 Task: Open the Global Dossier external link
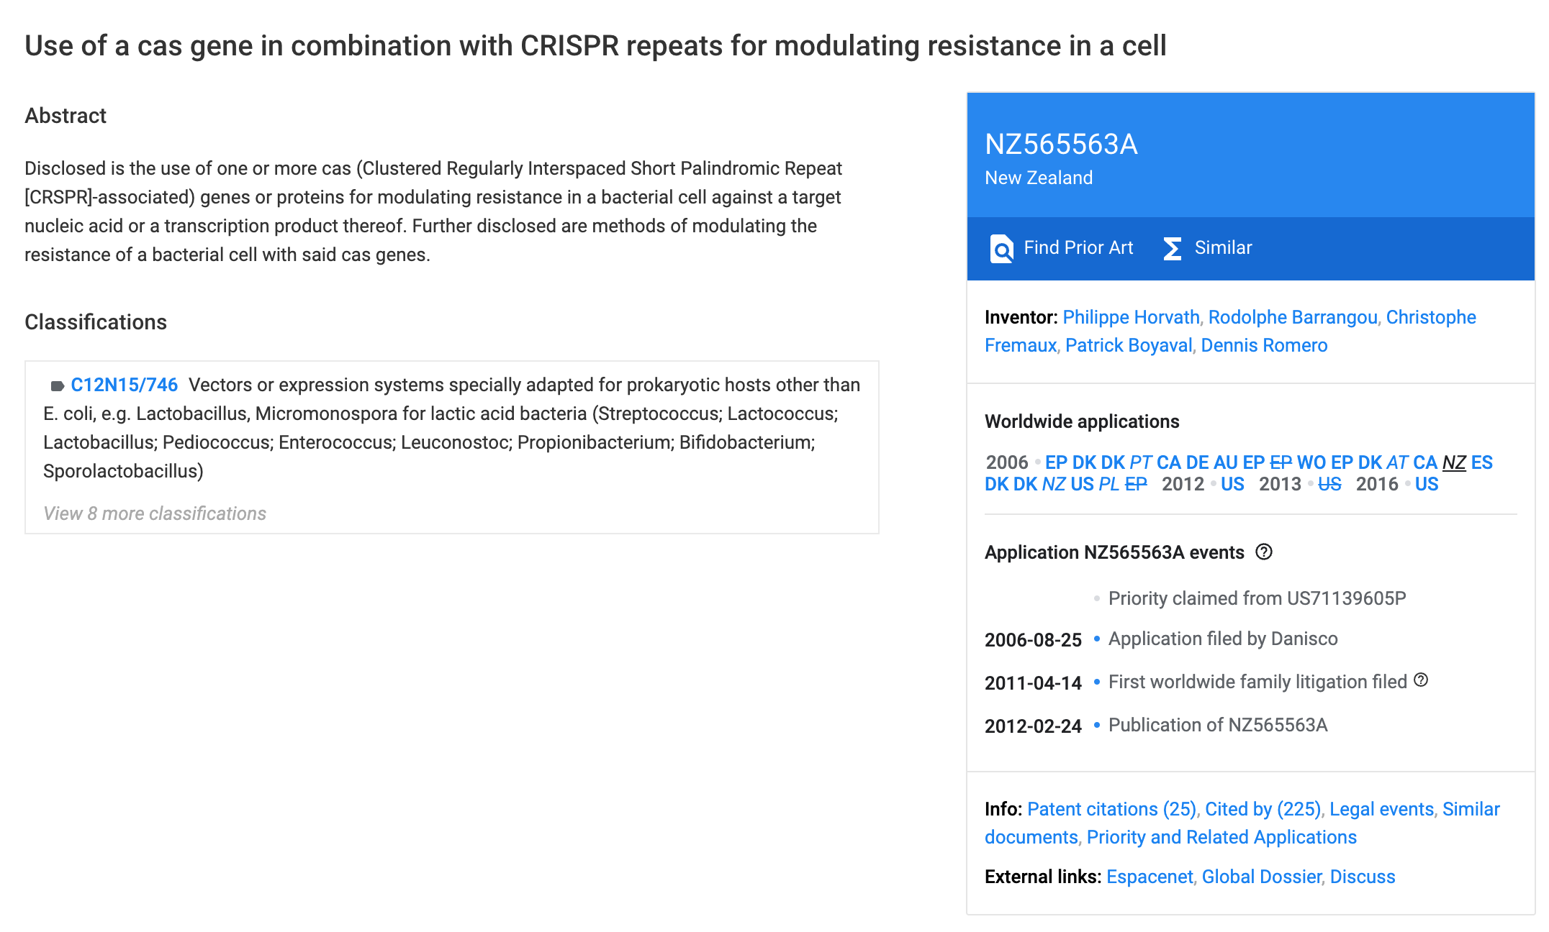click(x=1262, y=877)
